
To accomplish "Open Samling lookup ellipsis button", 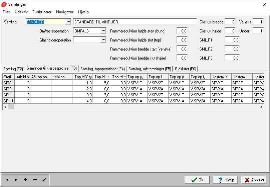I will [68, 22].
